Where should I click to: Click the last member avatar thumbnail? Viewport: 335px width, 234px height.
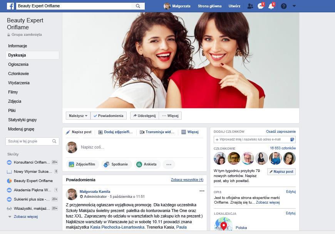pyautogui.click(x=289, y=159)
